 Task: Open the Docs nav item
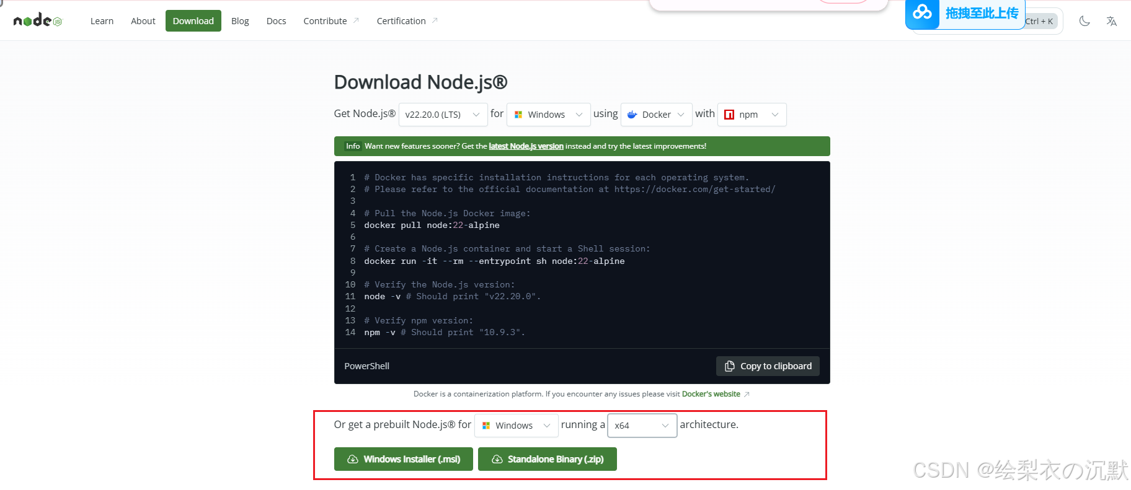tap(276, 21)
